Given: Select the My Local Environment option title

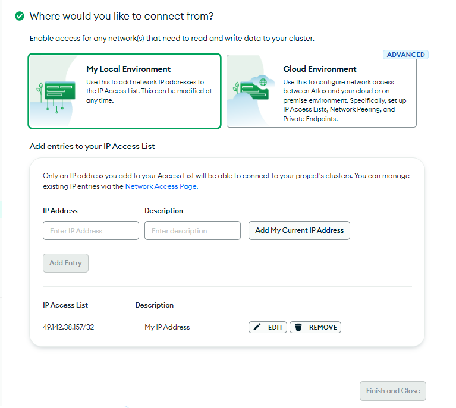Looking at the screenshot, I should point(128,69).
